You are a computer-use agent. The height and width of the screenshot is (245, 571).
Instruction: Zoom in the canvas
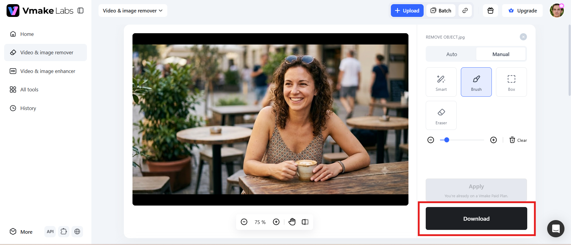[x=276, y=222]
